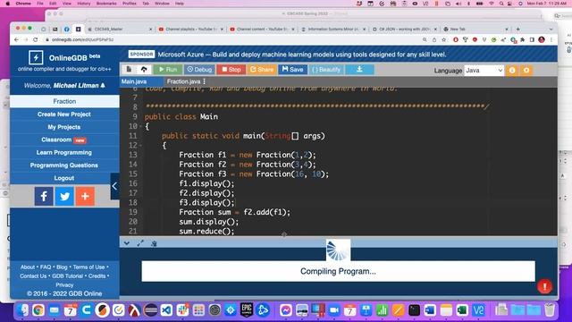Open the Privacy link

pos(64,284)
